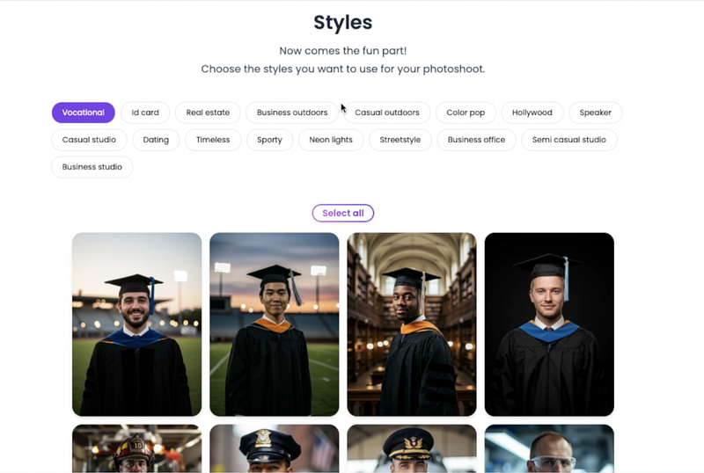Click the Styles page heading
This screenshot has height=473, width=704.
tap(343, 23)
